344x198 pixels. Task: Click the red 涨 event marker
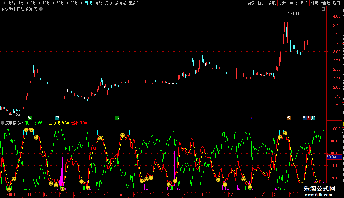coord(309,118)
